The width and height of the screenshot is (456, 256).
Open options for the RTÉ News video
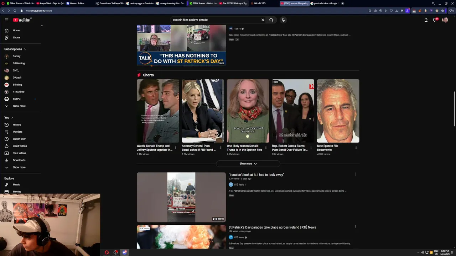[x=356, y=227]
